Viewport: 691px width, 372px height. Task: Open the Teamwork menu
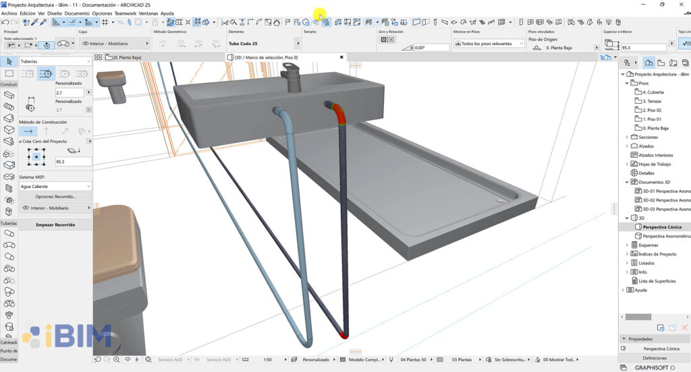[126, 13]
